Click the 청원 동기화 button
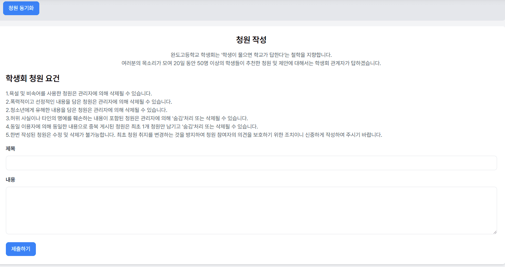The width and height of the screenshot is (505, 267). click(21, 8)
